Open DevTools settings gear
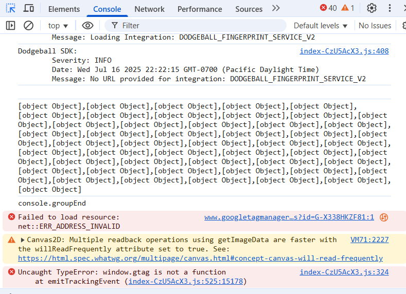The width and height of the screenshot is (406, 294). point(372,8)
